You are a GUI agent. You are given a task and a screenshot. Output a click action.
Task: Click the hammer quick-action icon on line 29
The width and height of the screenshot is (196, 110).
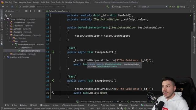pos(53,93)
